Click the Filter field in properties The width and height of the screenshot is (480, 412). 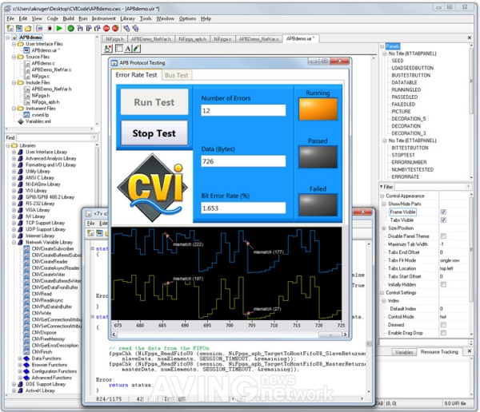(x=433, y=187)
